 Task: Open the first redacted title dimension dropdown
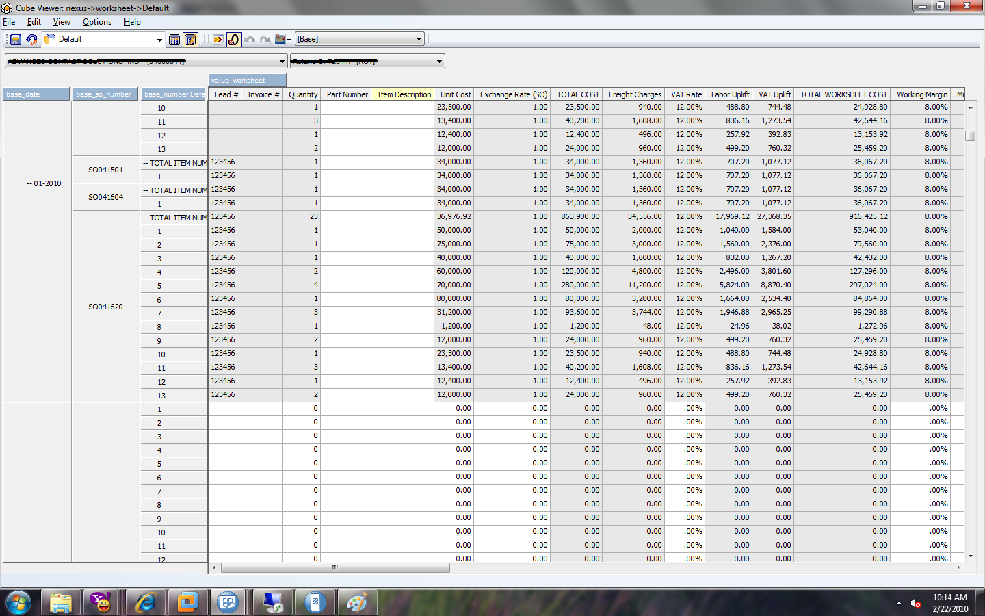tap(281, 62)
